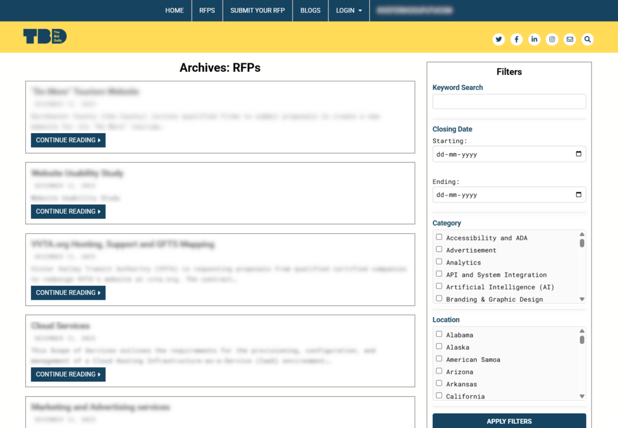
Task: Open the LinkedIn social icon
Action: [534, 39]
